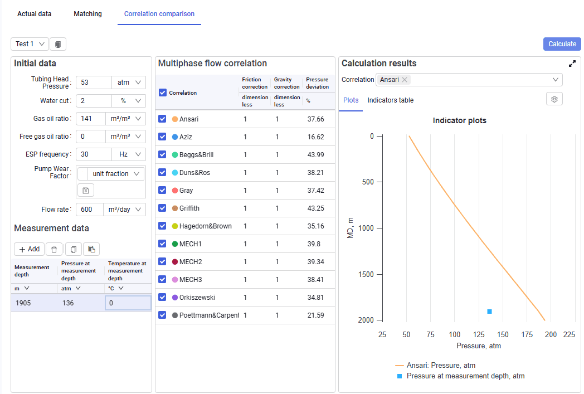Click the paste icon in Measurement data
This screenshot has width=584, height=394.
91,249
